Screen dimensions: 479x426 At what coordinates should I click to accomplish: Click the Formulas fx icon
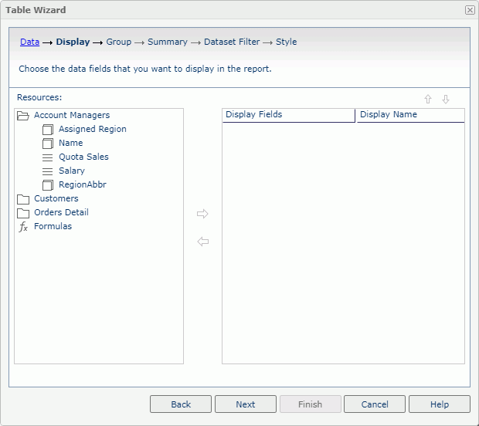(x=23, y=227)
